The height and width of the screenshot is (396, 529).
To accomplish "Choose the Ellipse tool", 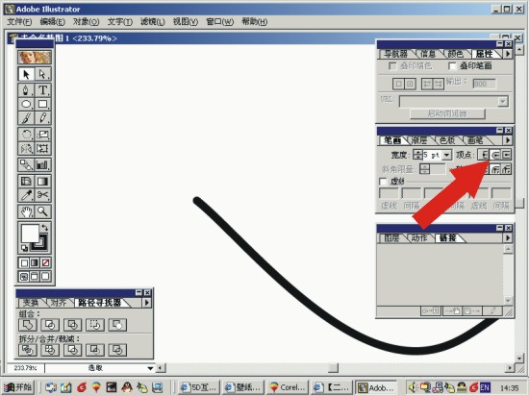I will coord(26,104).
